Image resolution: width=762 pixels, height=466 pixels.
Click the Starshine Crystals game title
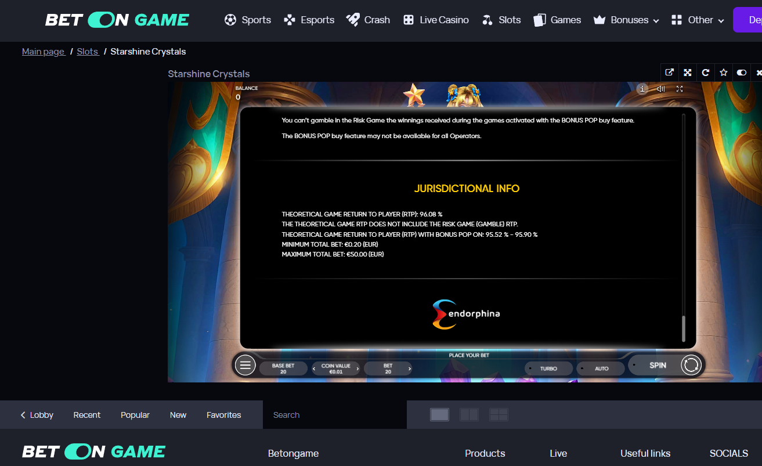coord(209,74)
